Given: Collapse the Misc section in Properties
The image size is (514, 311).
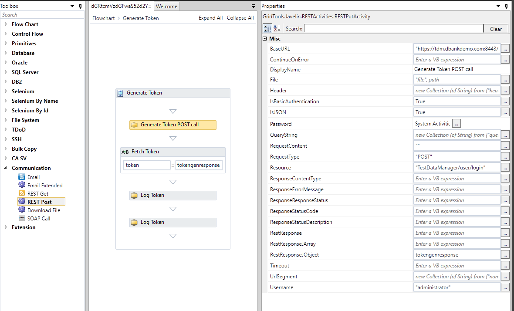Looking at the screenshot, I should tap(265, 39).
